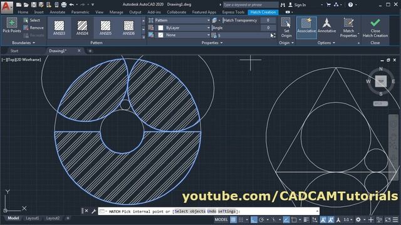Switch to the Start file tab
The width and height of the screenshot is (401, 225).
(14, 51)
